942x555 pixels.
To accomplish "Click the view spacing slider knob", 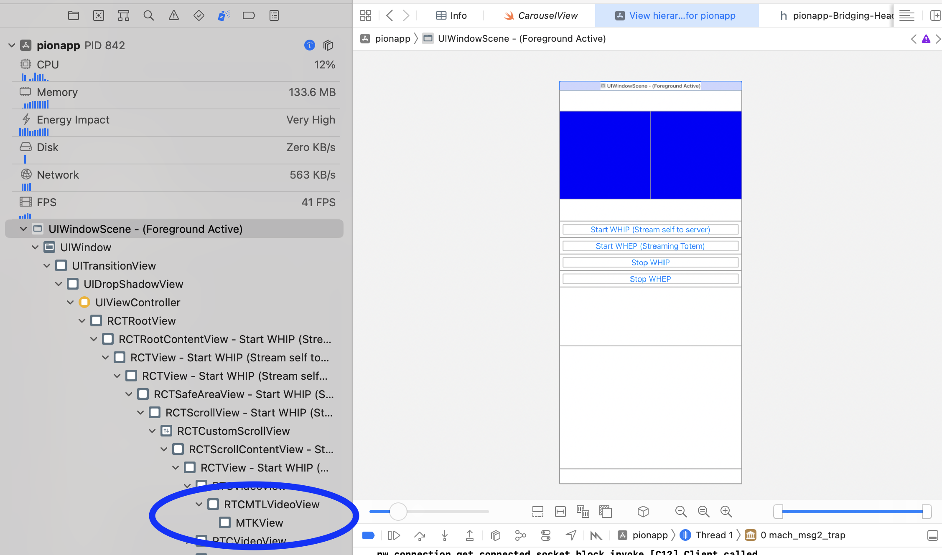I will click(398, 511).
